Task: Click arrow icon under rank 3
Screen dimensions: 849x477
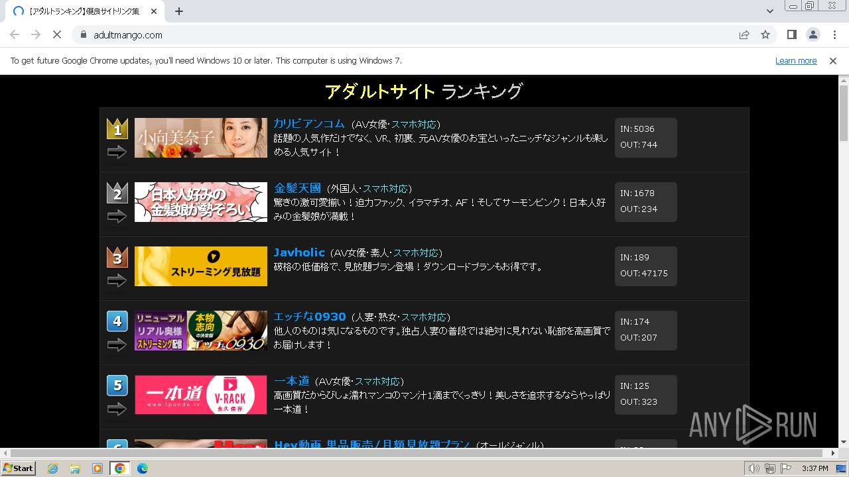Action: [x=117, y=281]
